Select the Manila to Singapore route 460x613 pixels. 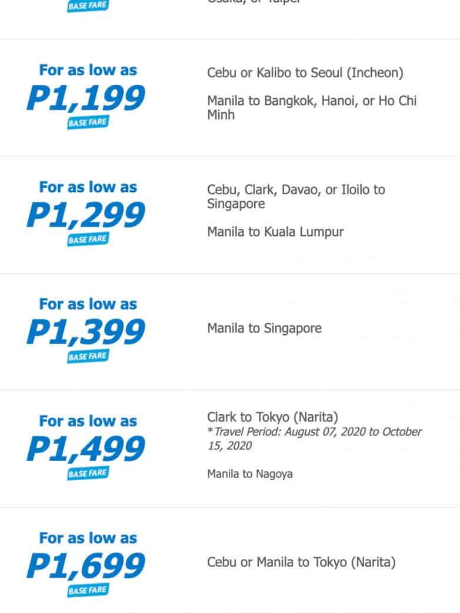[x=264, y=328]
